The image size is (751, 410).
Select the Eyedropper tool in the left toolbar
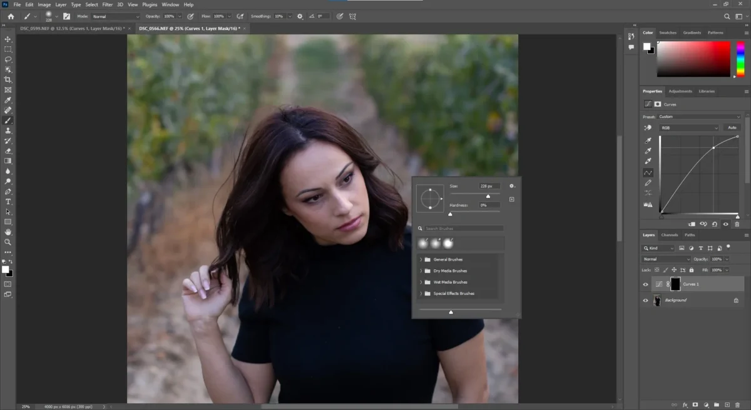[x=8, y=100]
